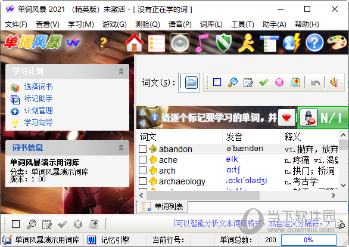Open the blue-topped list document icon

pyautogui.click(x=269, y=43)
